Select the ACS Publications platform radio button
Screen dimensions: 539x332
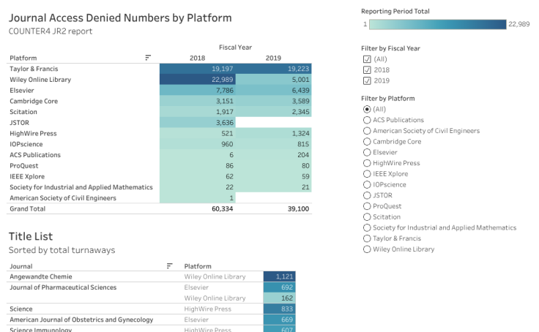point(367,120)
